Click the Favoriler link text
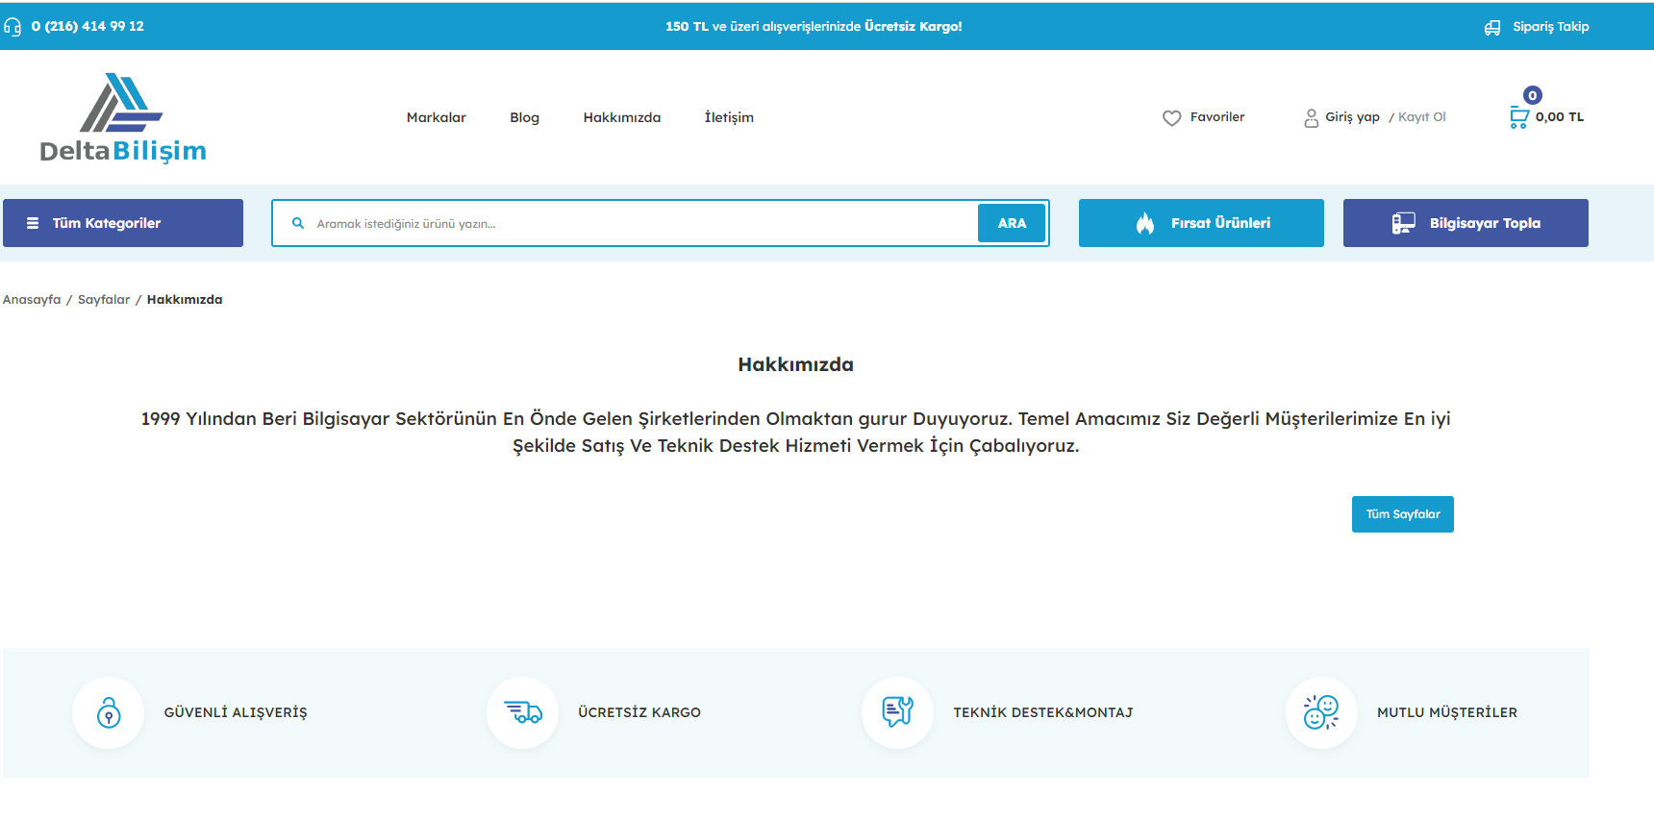 pyautogui.click(x=1217, y=117)
